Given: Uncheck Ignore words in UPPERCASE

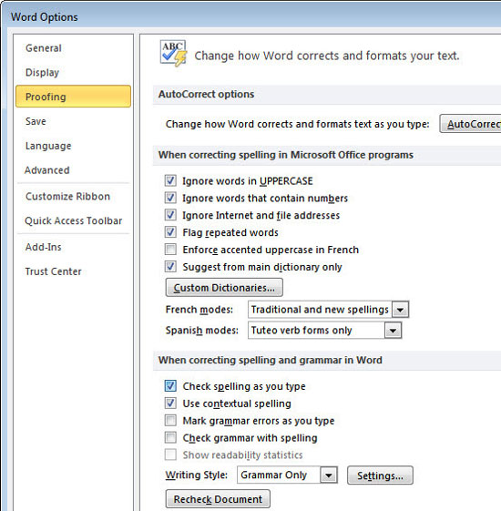Looking at the screenshot, I should [x=170, y=180].
